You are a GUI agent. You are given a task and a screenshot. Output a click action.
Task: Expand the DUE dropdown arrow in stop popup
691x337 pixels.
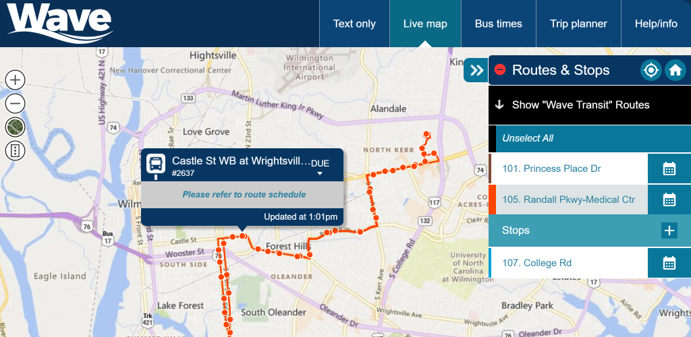click(x=320, y=174)
